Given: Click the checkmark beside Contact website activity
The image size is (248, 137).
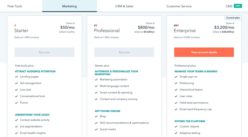Looking at the screenshot, I should click(x=16, y=120).
